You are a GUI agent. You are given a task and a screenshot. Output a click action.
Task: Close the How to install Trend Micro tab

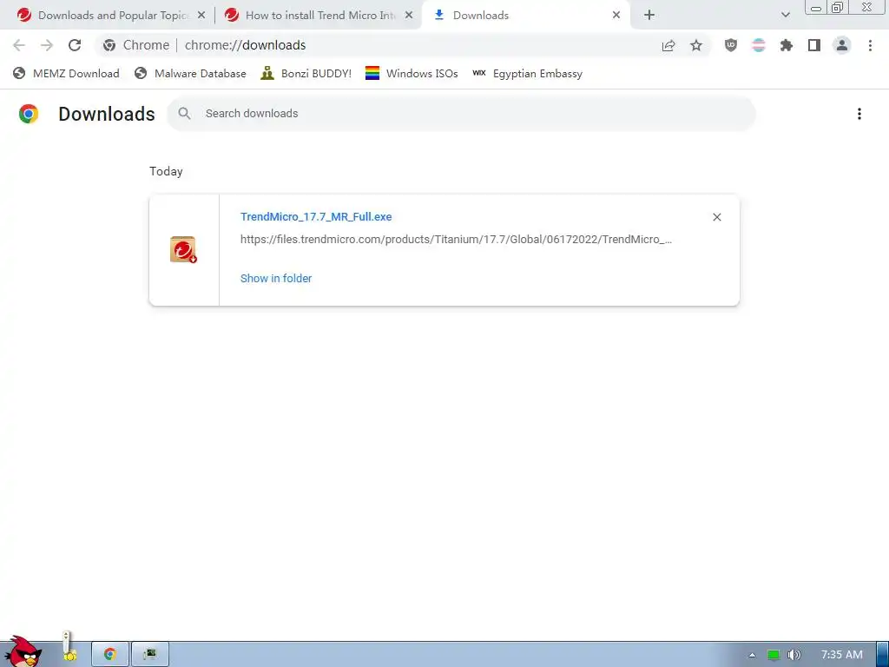(x=409, y=16)
